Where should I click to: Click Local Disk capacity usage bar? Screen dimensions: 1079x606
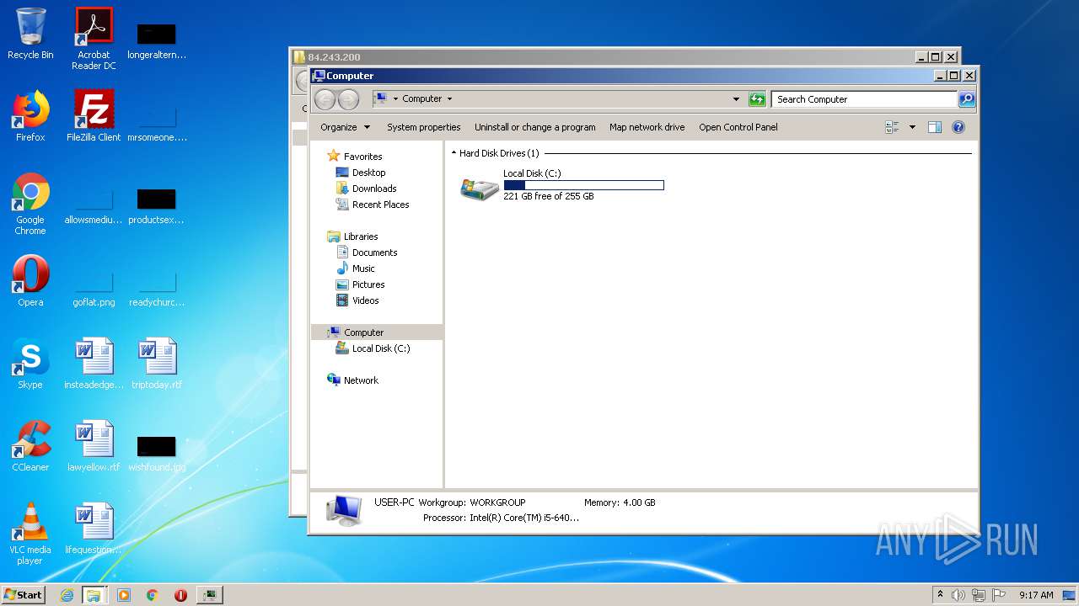(x=583, y=185)
